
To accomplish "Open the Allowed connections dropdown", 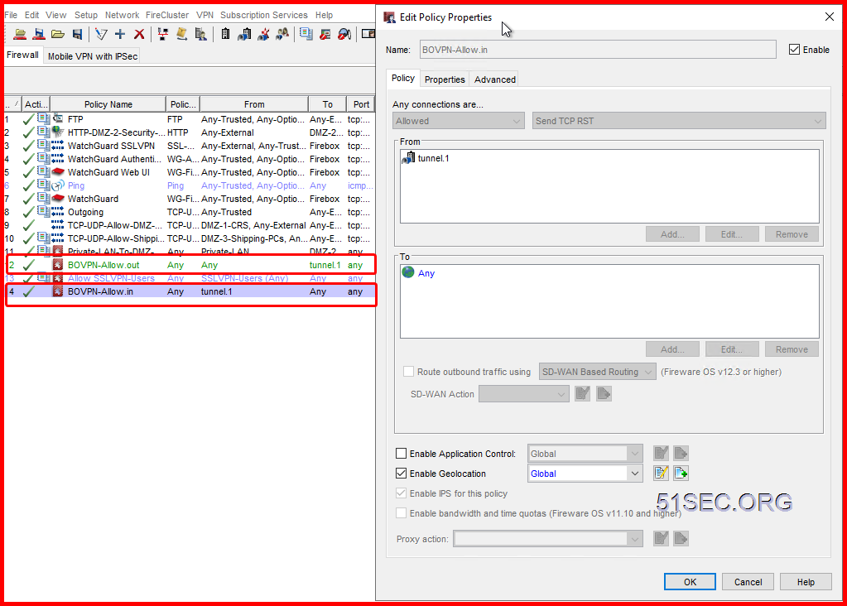I will click(x=459, y=121).
